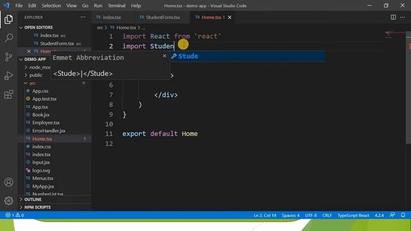Open Employee.tsx in the file tree
The image size is (411, 231).
55,123
